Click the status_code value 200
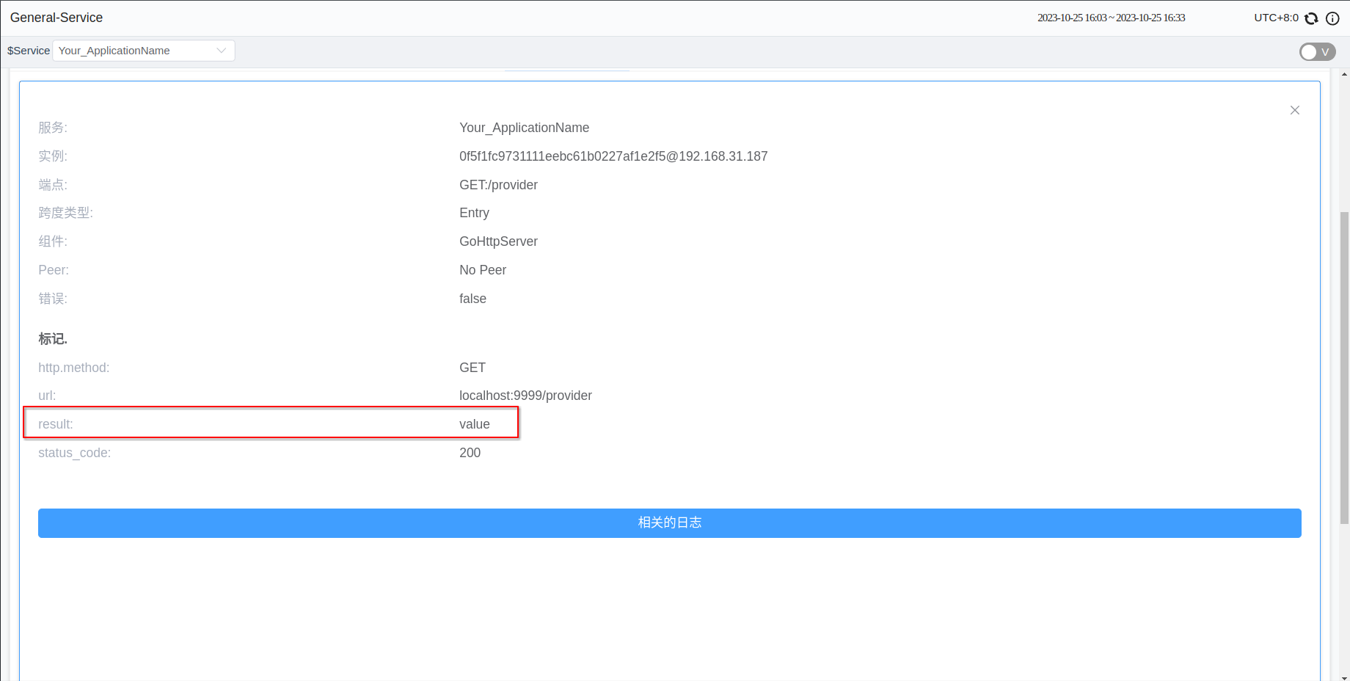Screen dimensions: 1350x681 point(470,453)
